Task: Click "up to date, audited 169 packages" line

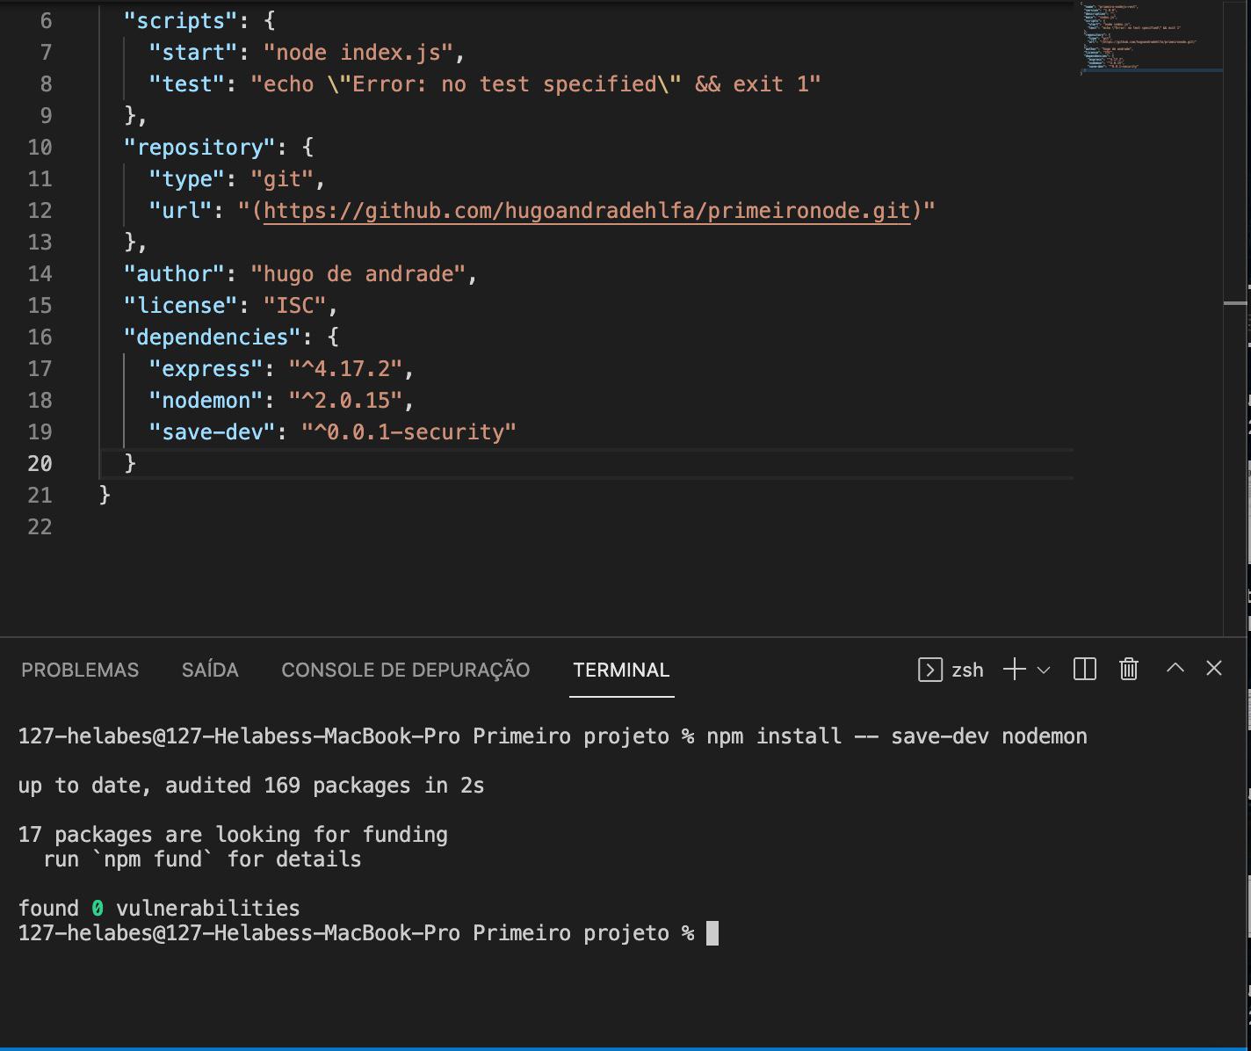Action: pyautogui.click(x=251, y=786)
